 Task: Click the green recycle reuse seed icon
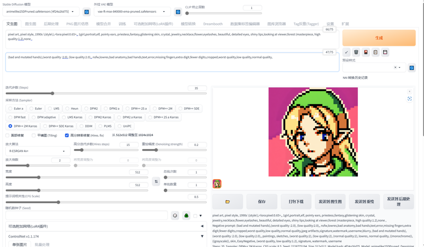187,215
